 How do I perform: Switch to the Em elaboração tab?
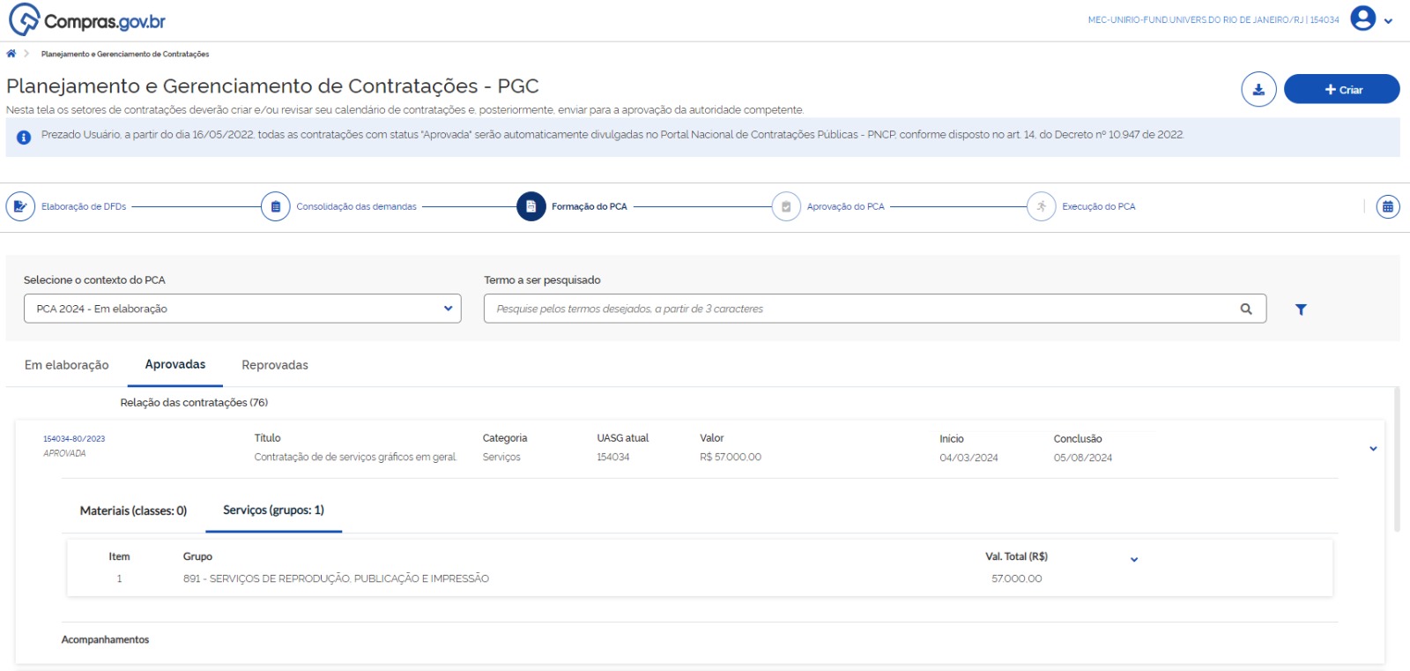click(67, 365)
